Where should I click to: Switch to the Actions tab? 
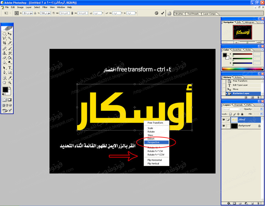[x=238, y=77]
